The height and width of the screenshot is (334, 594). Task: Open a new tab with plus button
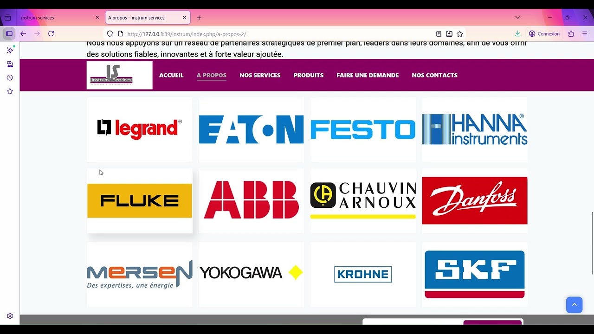pyautogui.click(x=199, y=18)
